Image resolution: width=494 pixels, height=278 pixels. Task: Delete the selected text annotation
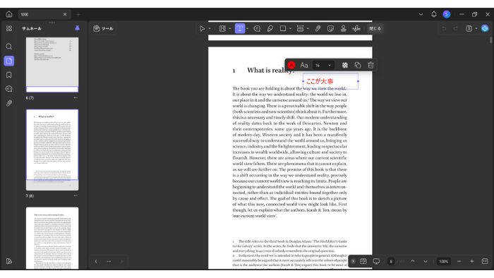[x=370, y=65]
